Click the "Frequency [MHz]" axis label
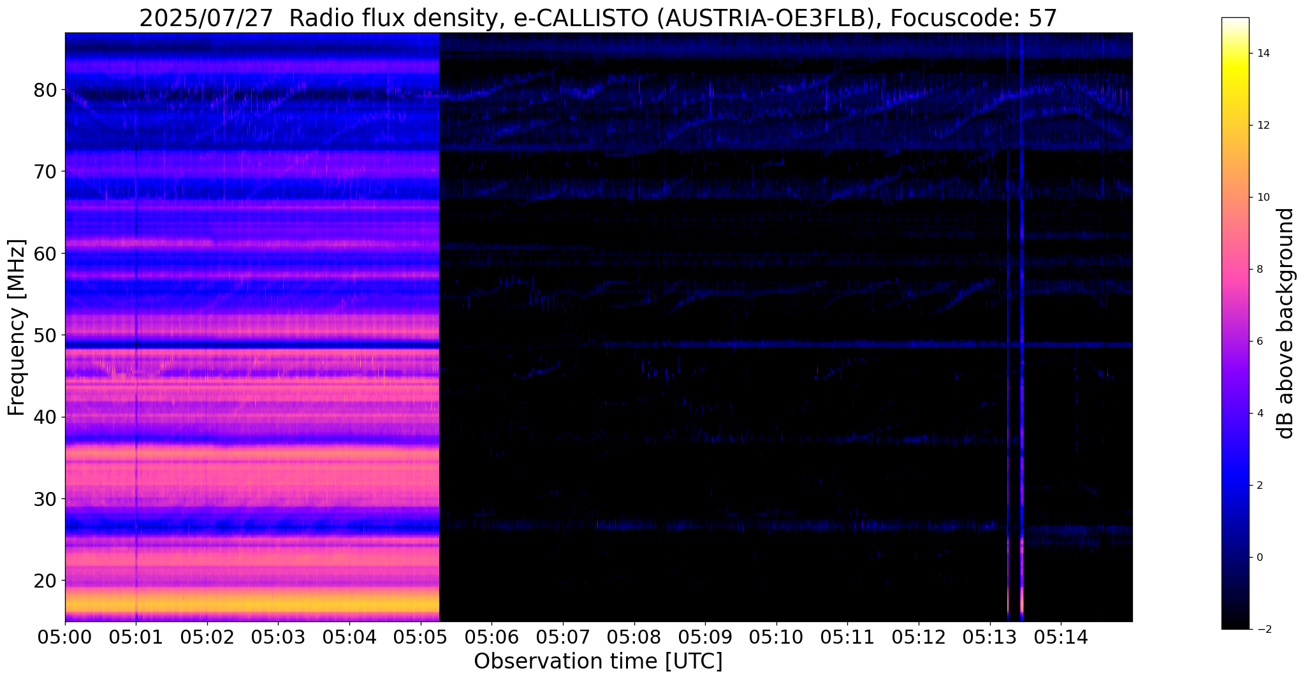 [x=17, y=328]
